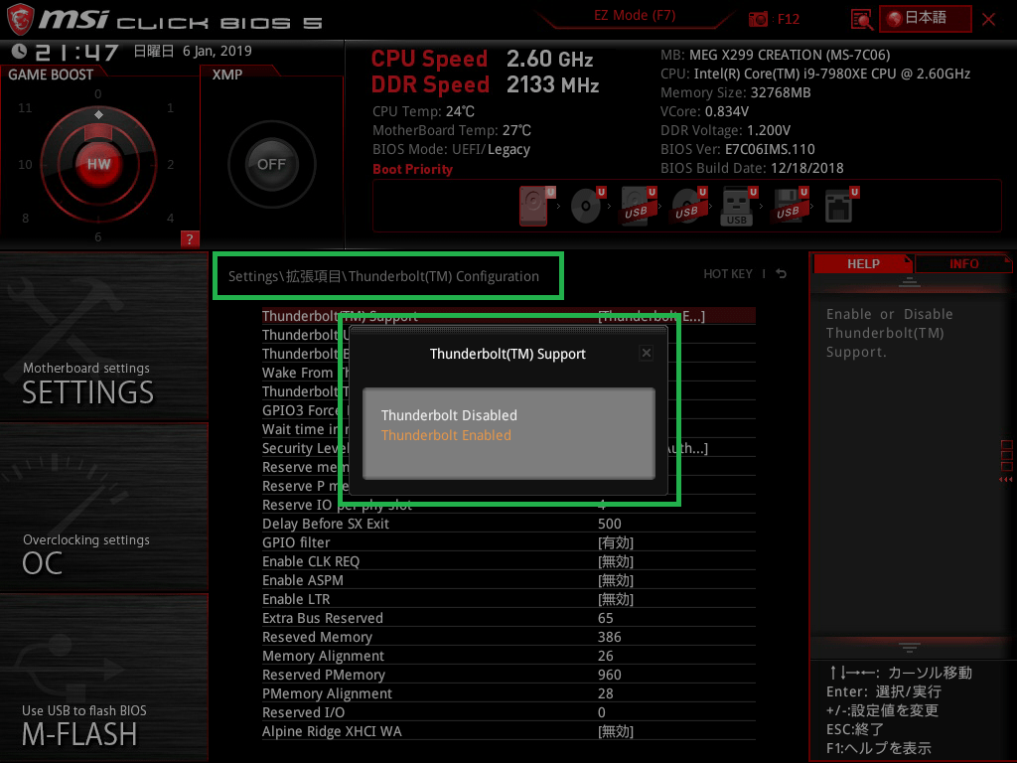Click the 'Enable or Disable Thunderbolt(TM) Support.' help text
Image resolution: width=1017 pixels, height=763 pixels.
pos(889,333)
